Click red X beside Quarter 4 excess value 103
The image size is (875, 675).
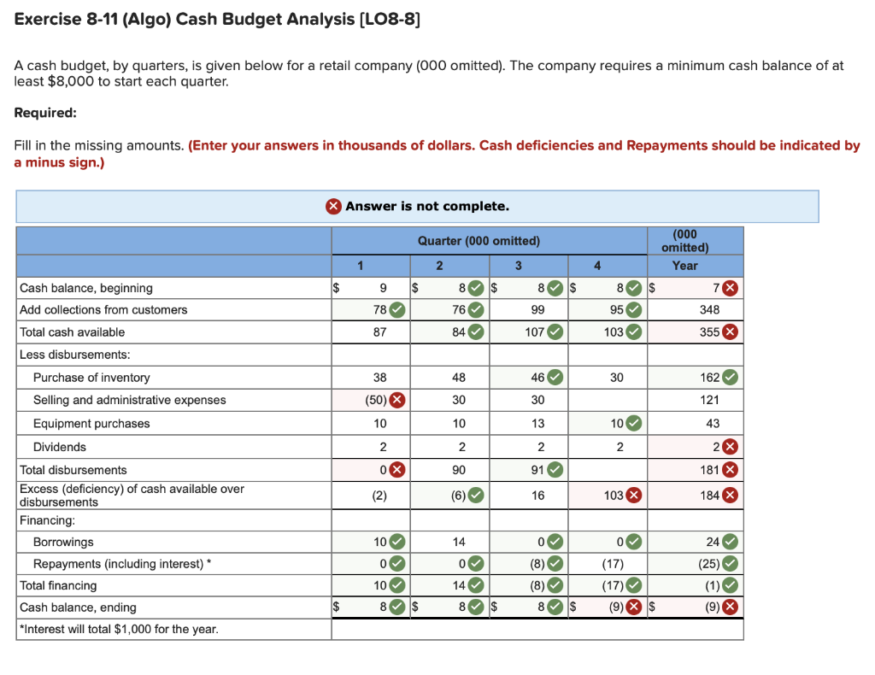(x=633, y=496)
